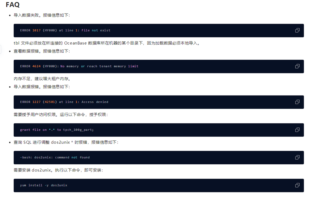Click the FAQ heading
Screen dimensions: 309x197
13,4
